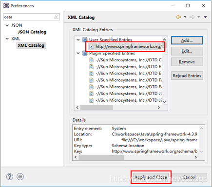
Task: Click the Key URL text in Details
Action: coord(154,151)
